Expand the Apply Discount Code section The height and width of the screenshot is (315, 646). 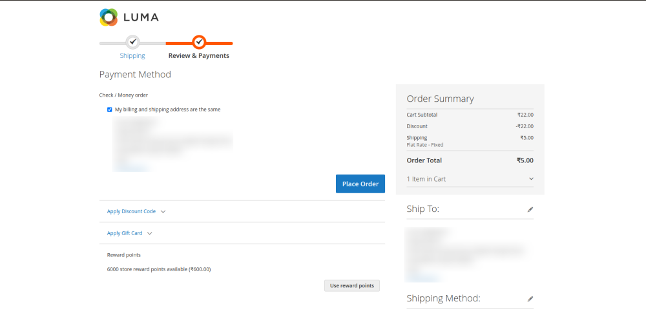[131, 211]
